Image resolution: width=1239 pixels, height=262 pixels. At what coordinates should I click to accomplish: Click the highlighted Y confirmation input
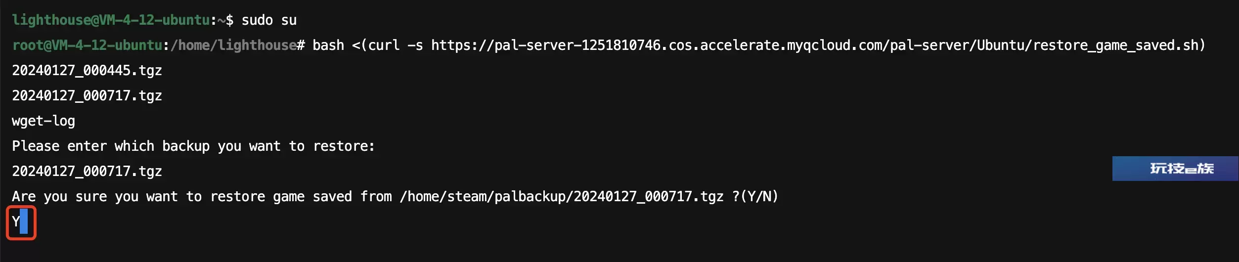[x=21, y=222]
